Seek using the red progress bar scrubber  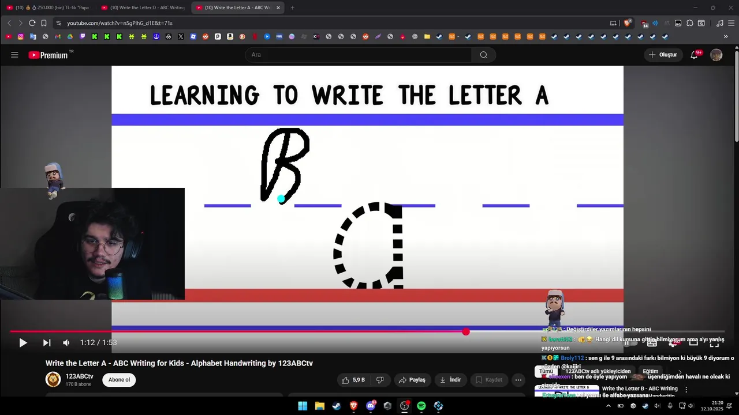(x=466, y=331)
